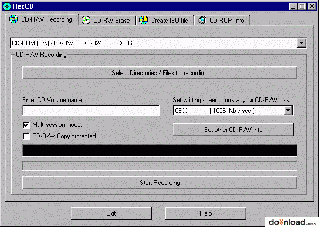Open the CD-ROM Info tab
This screenshot has width=319, height=227.
(x=222, y=20)
